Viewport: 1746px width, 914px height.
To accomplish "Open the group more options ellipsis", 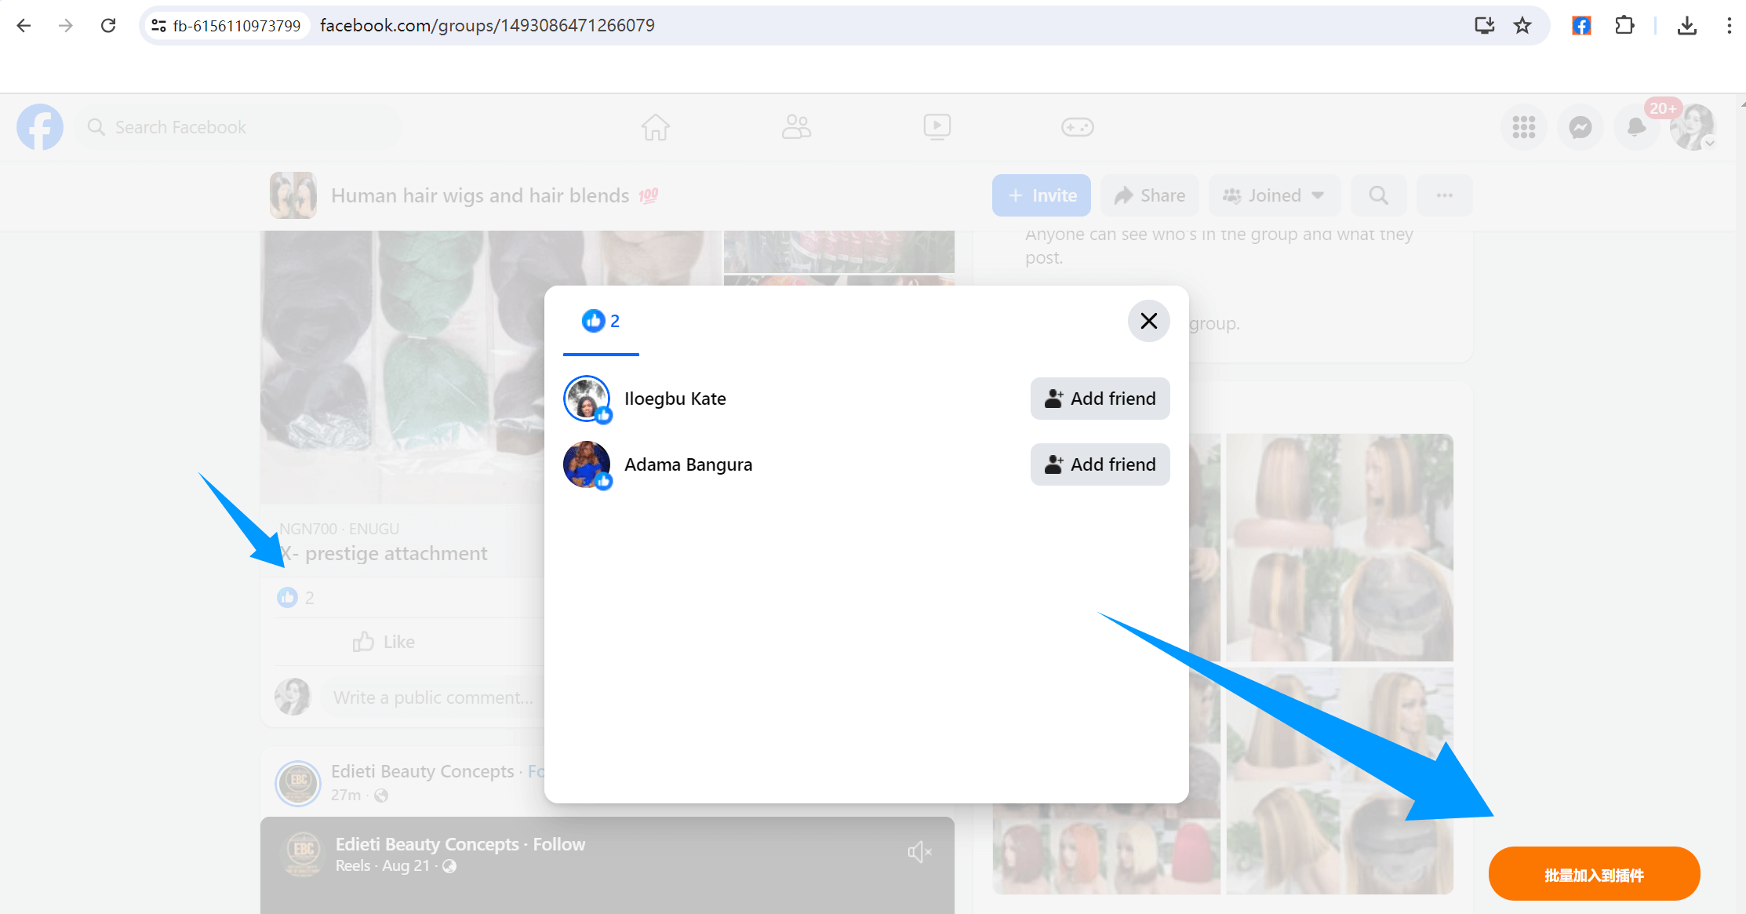I will click(1445, 195).
